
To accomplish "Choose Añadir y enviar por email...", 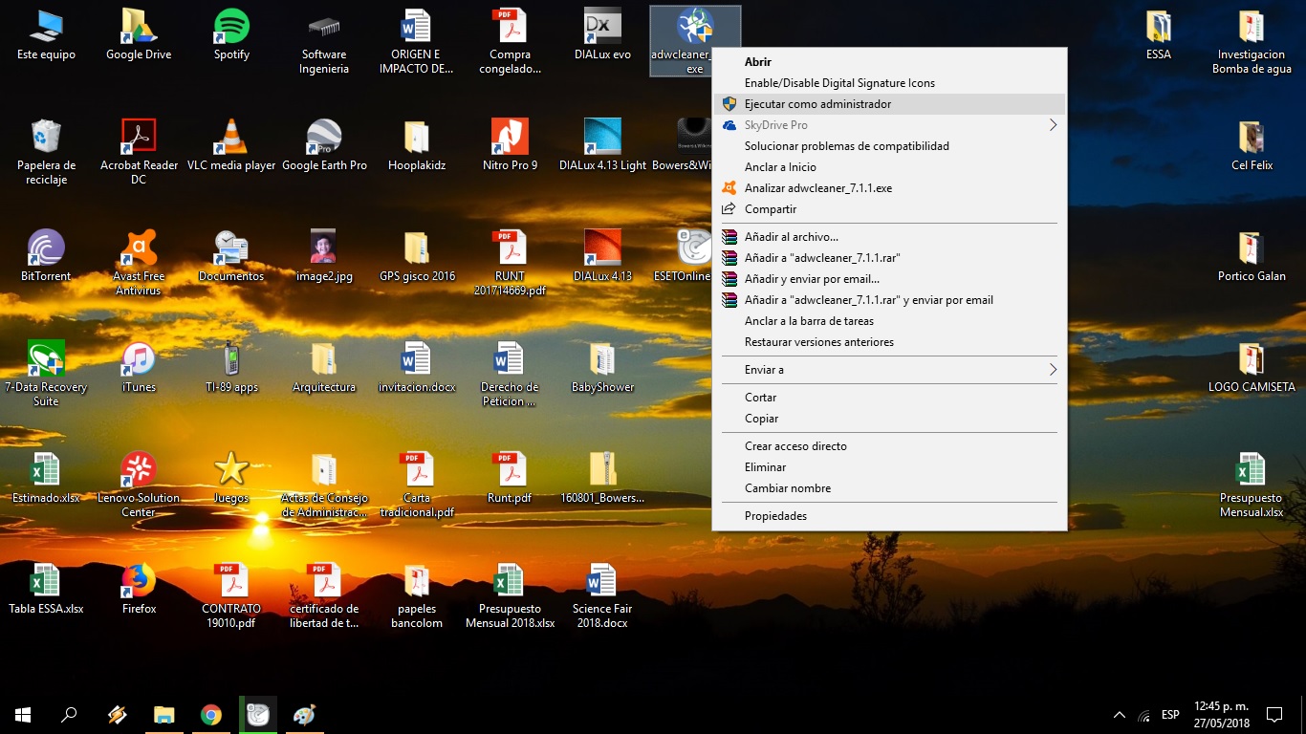I will (889, 279).
